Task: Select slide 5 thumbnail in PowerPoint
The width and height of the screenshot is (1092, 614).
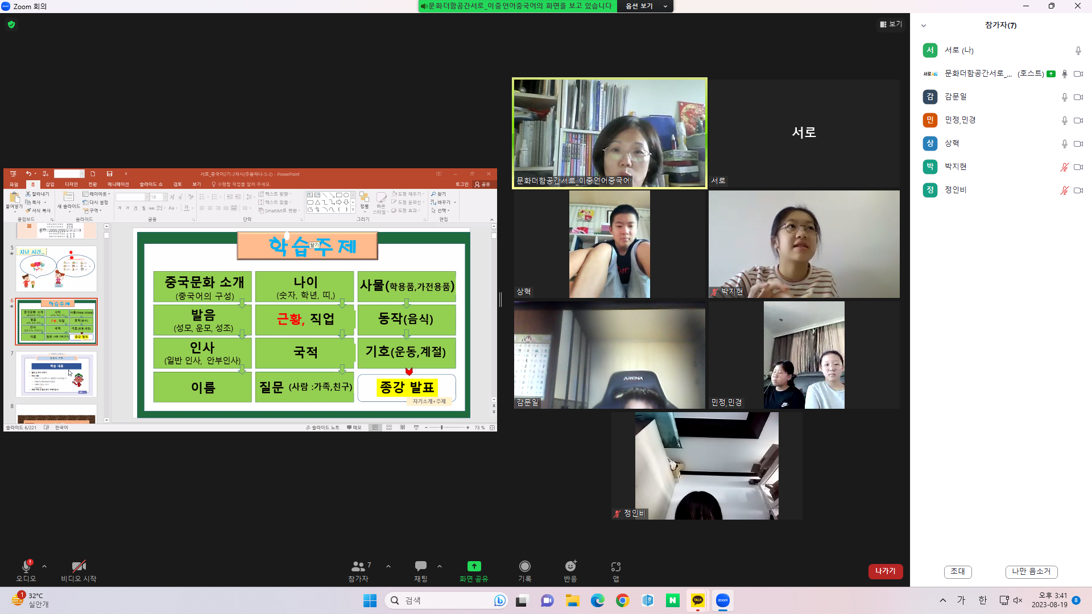Action: [56, 269]
